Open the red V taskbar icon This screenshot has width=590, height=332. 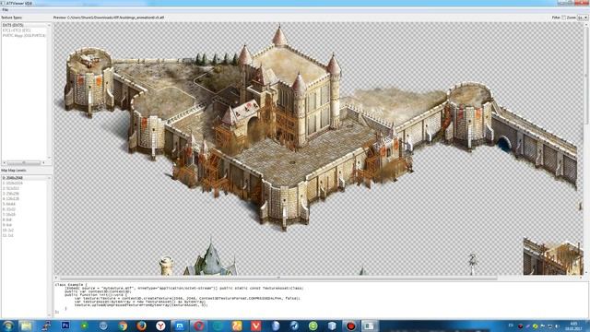(x=256, y=326)
